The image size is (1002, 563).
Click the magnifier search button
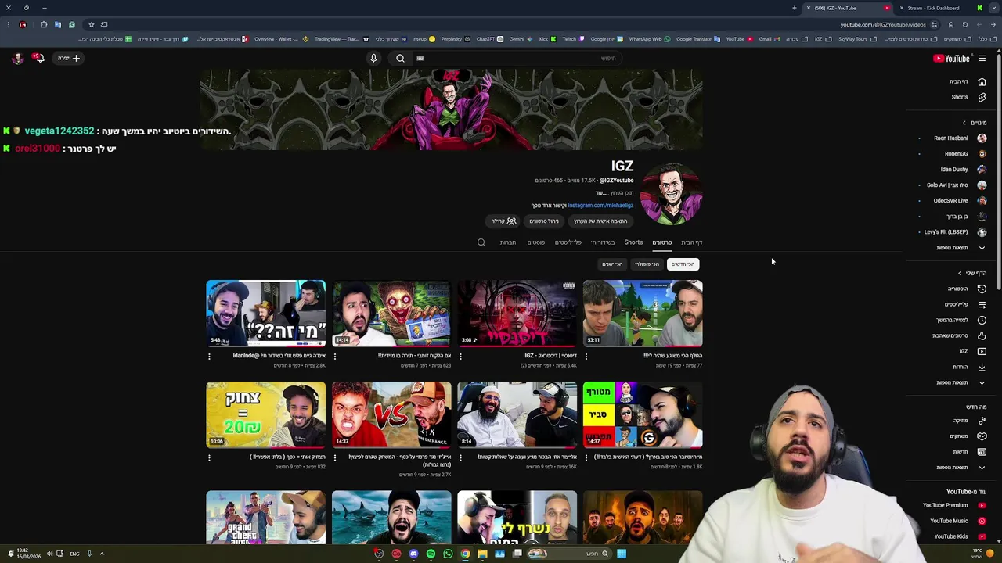400,58
